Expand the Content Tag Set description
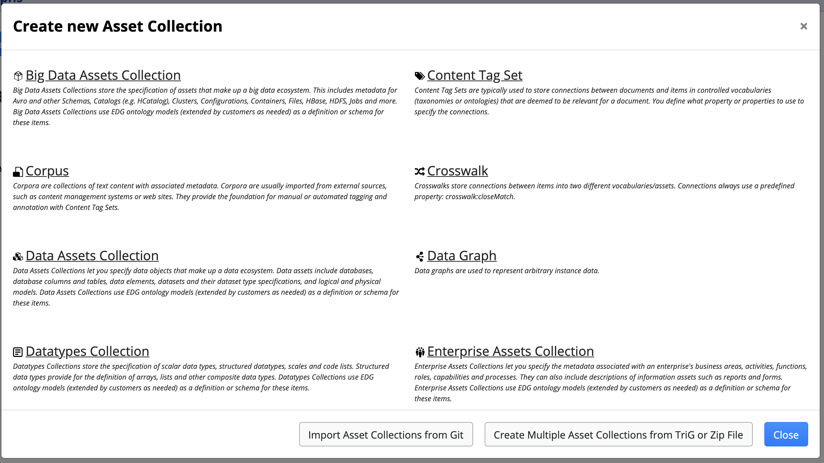Screen dimensions: 824x463 475,75
